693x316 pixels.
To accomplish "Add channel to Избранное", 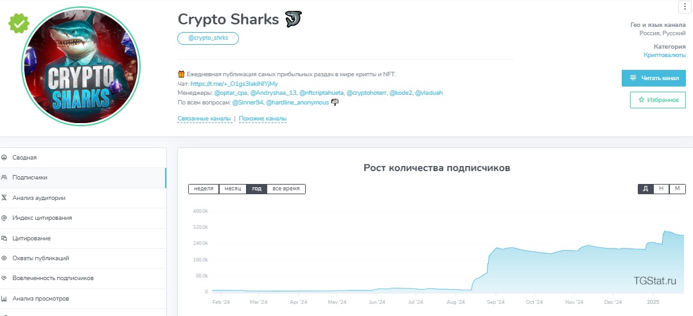I will (658, 100).
